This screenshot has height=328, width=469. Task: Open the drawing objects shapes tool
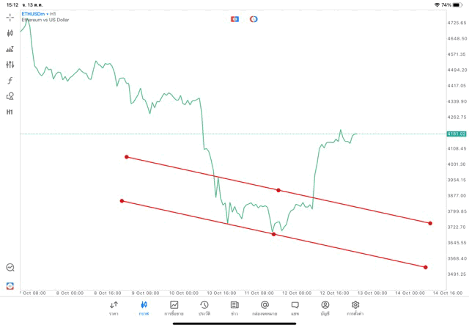(10, 96)
